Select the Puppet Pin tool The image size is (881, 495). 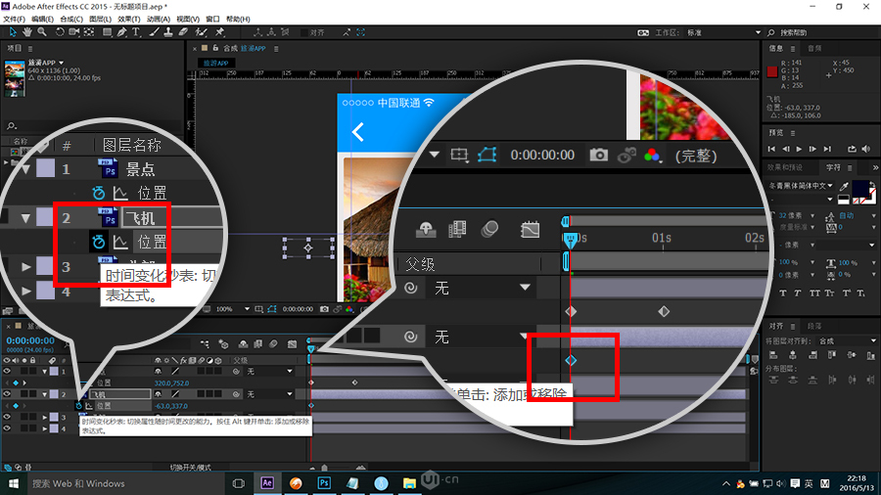pyautogui.click(x=219, y=32)
